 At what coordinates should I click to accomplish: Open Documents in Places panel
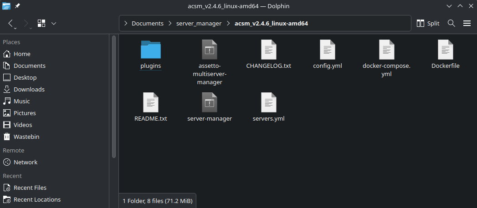point(55,66)
